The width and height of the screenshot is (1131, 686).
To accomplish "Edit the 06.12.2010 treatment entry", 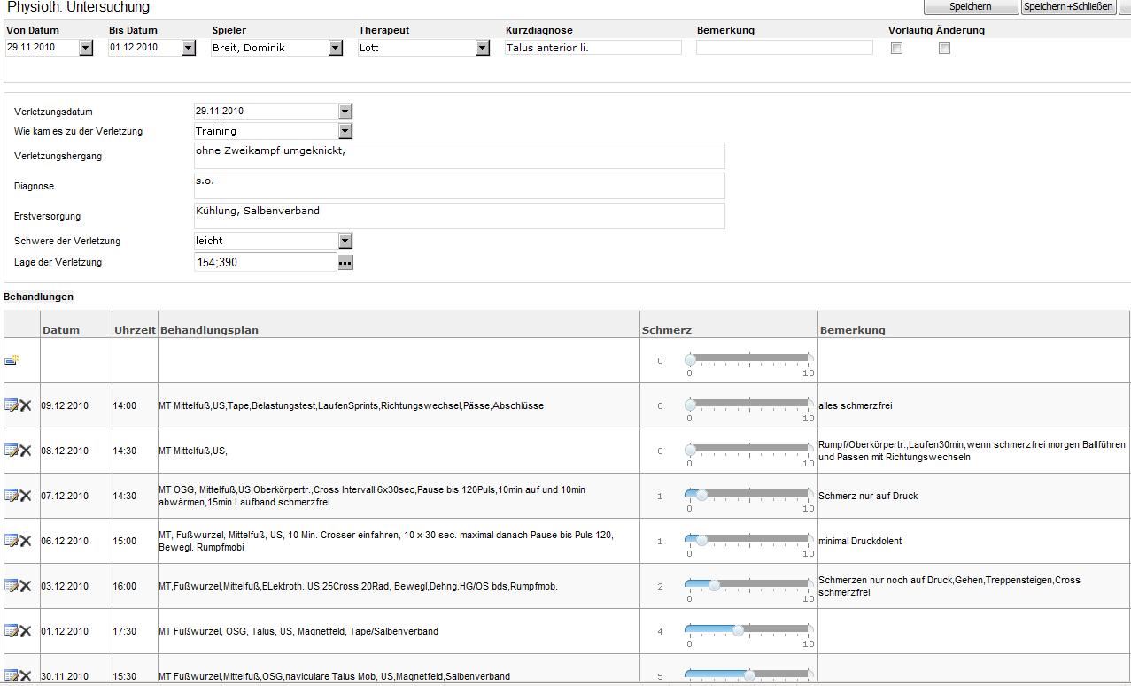I will click(12, 541).
